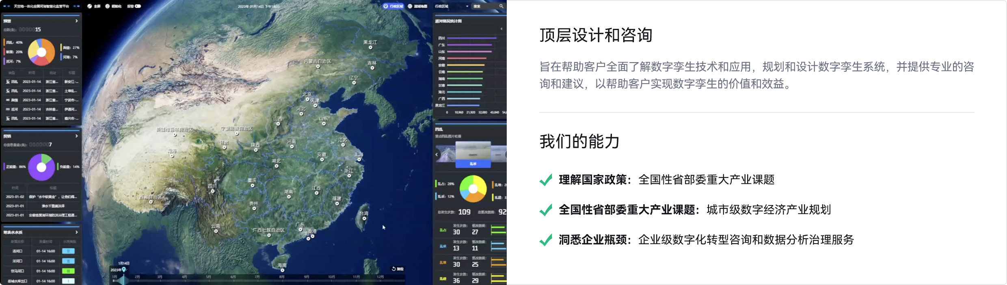Click the 饮马河口 green water quality swatch
This screenshot has width=1007, height=285.
coord(68,271)
